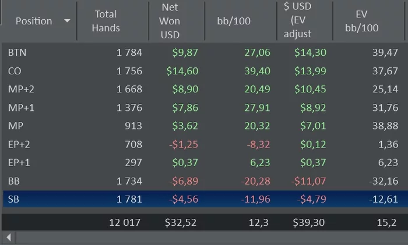Click the Position column header label

click(x=33, y=21)
